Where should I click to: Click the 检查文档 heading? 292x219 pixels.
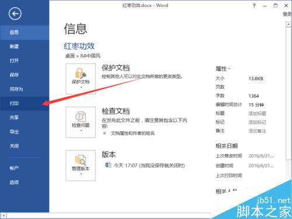[x=116, y=111]
